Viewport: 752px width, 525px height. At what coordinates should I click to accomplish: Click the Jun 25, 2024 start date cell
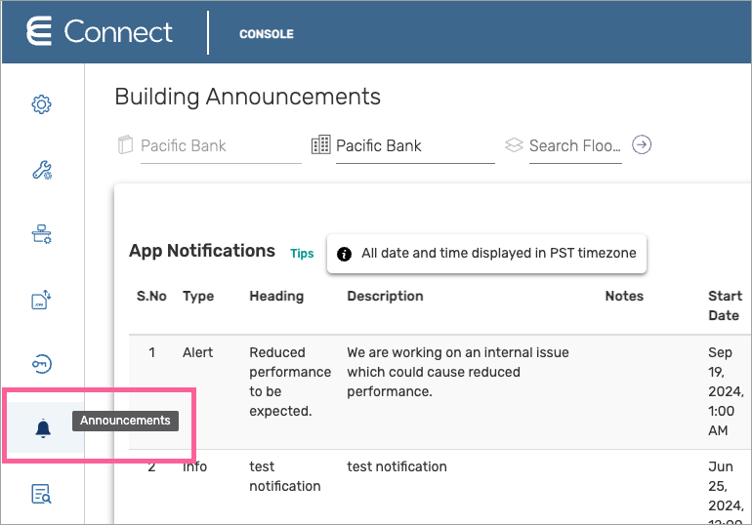click(x=726, y=492)
